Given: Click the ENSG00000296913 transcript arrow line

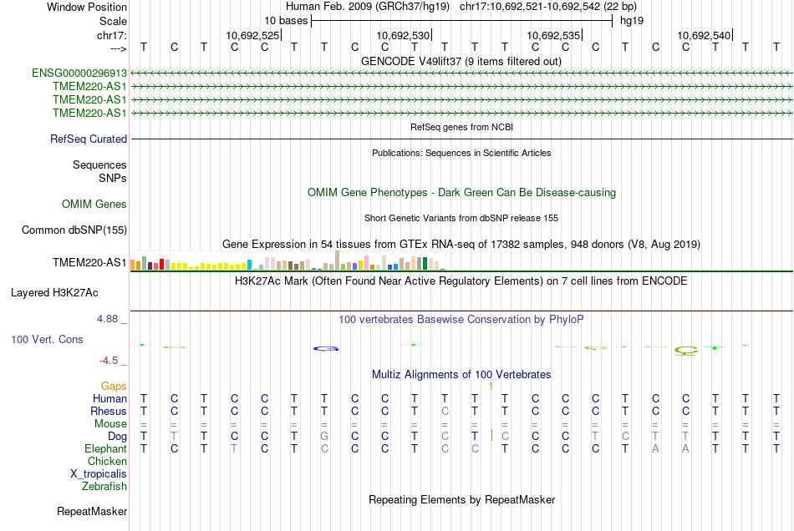Looking at the screenshot, I should point(461,73).
